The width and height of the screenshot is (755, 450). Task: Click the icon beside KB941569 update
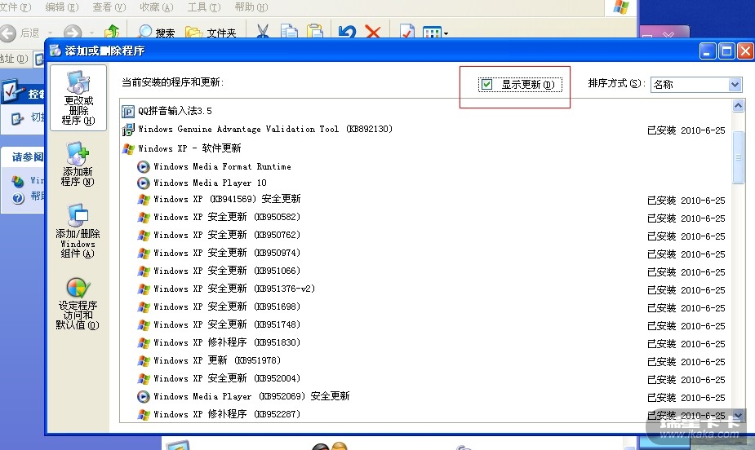pyautogui.click(x=144, y=200)
